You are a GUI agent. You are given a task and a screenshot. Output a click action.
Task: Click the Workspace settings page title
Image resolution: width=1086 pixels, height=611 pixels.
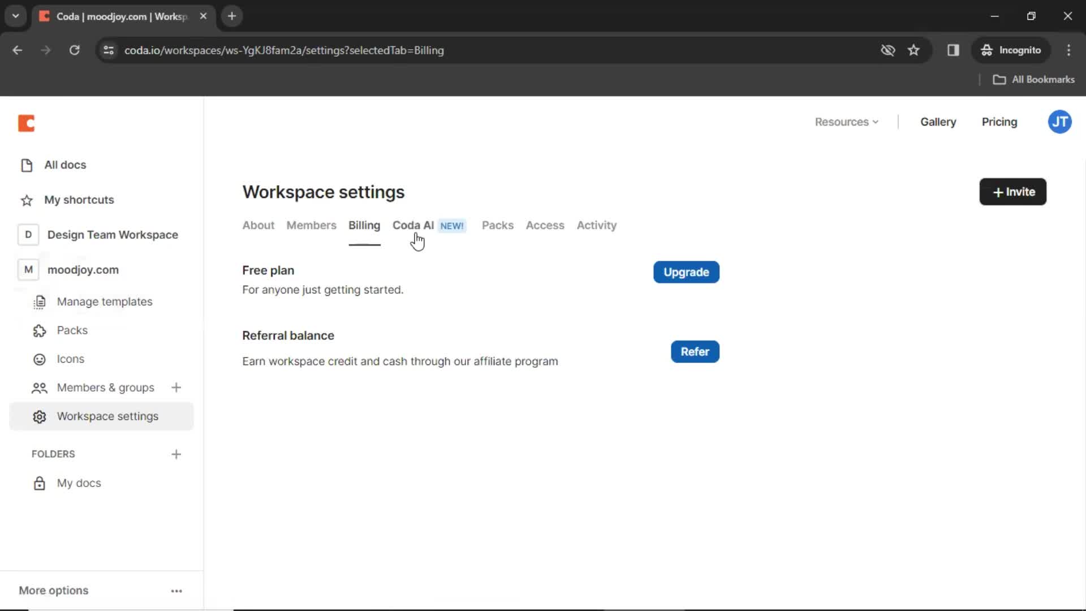point(324,192)
